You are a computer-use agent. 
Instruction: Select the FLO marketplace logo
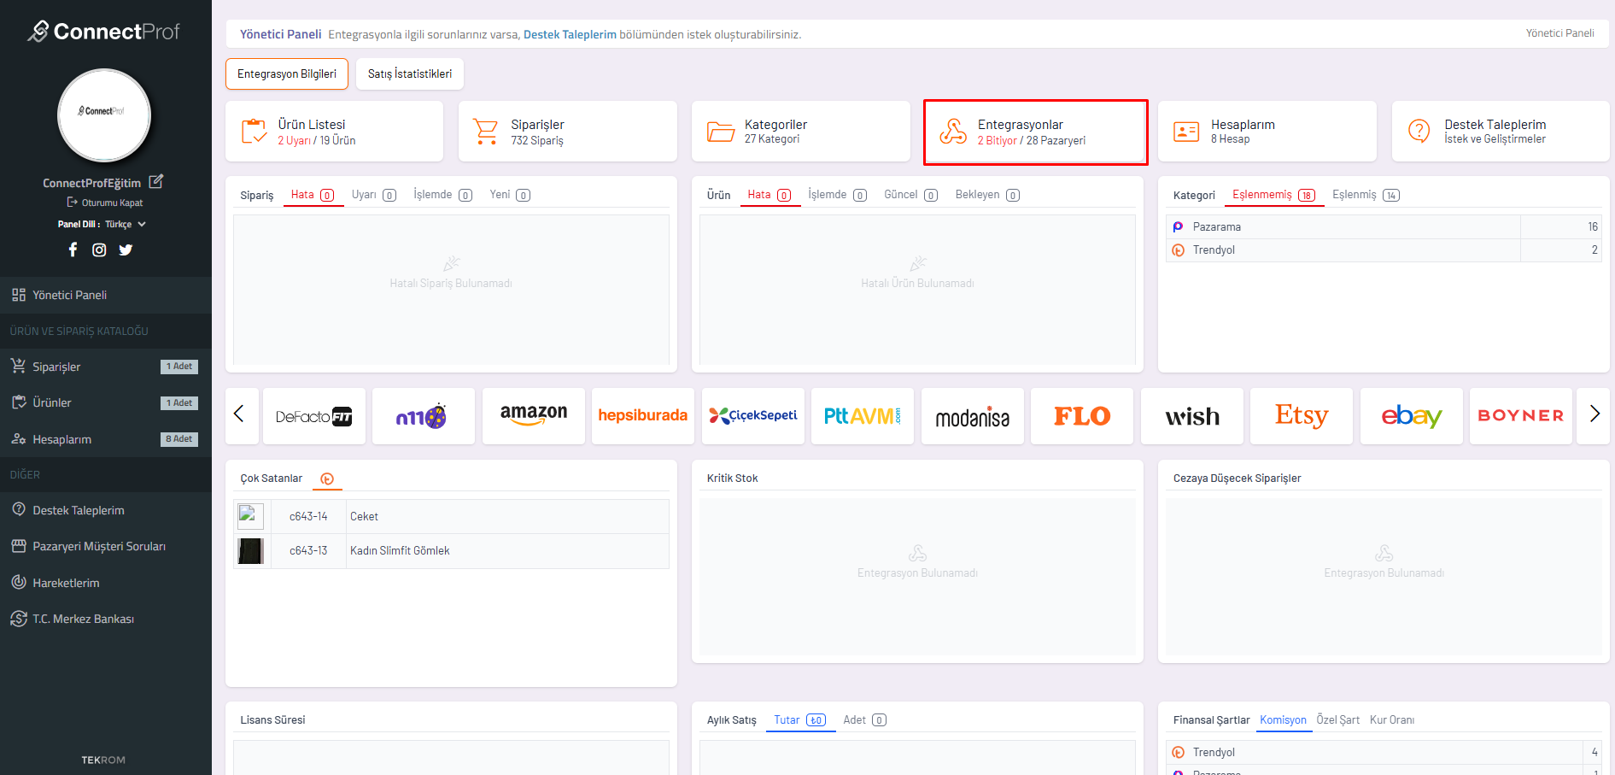(1081, 416)
